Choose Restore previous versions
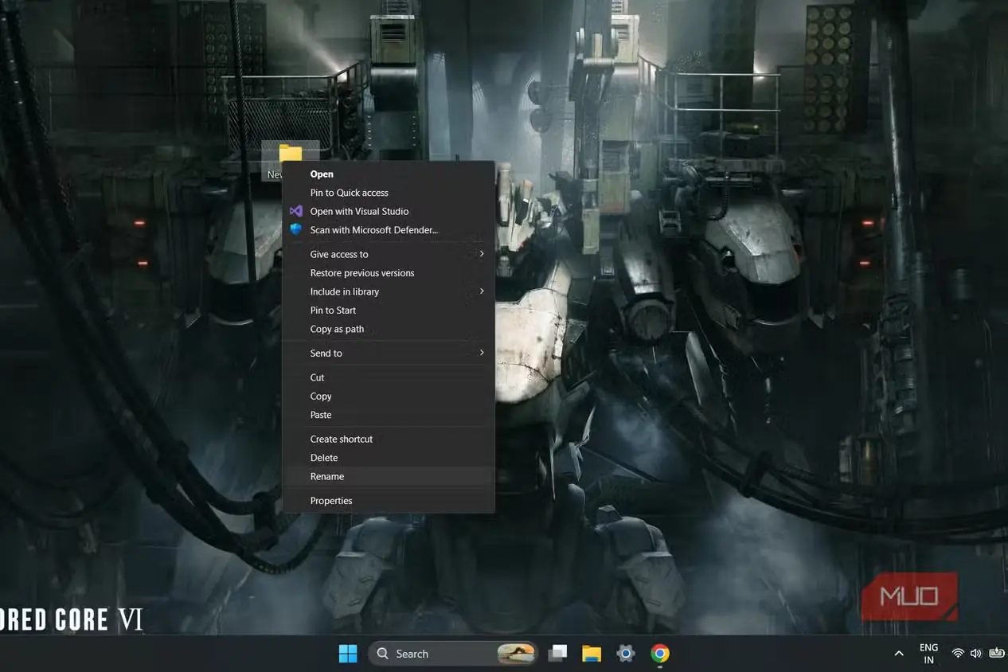Image resolution: width=1008 pixels, height=672 pixels. [x=389, y=273]
